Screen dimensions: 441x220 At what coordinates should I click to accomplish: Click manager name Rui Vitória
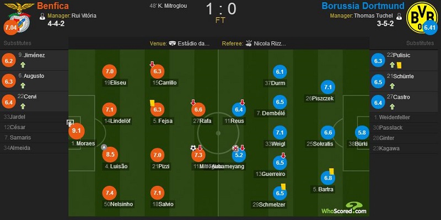point(84,16)
